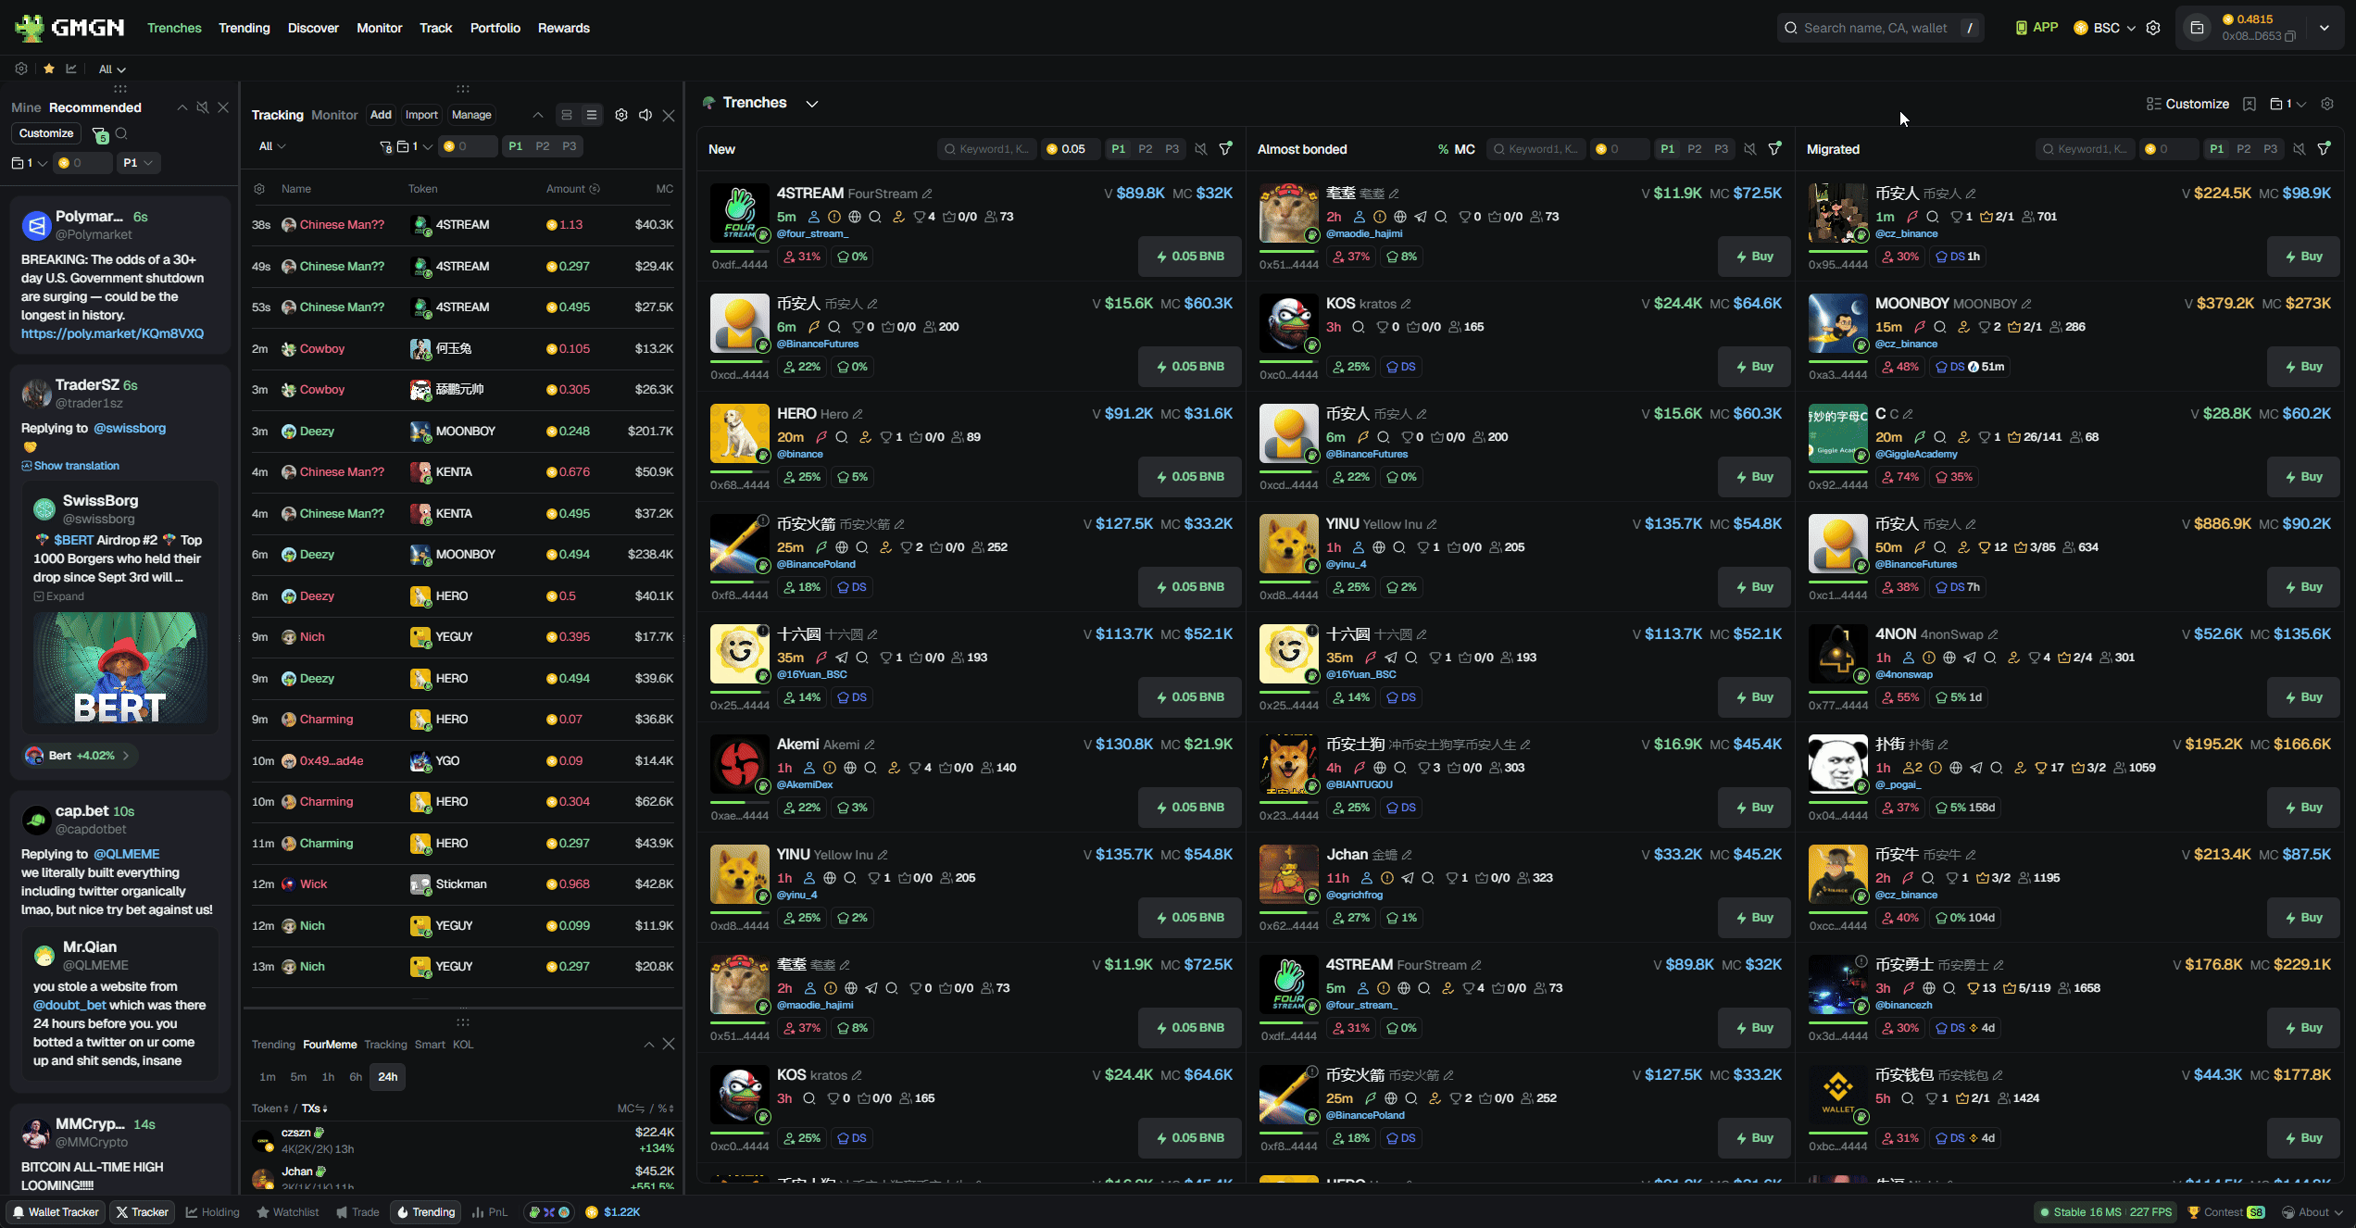Open the global settings gear next to BSC
This screenshot has width=2356, height=1228.
[2153, 28]
